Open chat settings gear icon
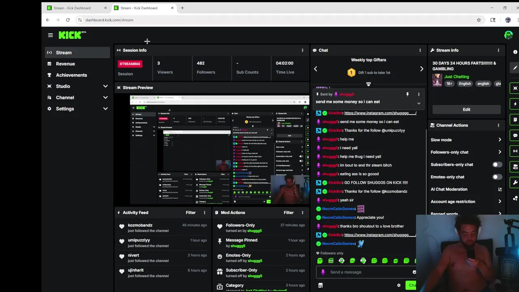This screenshot has height=292, width=519. (x=399, y=286)
